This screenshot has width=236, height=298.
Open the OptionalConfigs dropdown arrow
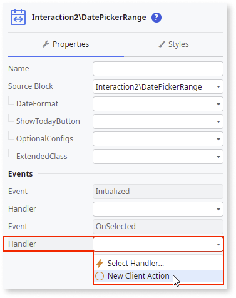(218, 139)
